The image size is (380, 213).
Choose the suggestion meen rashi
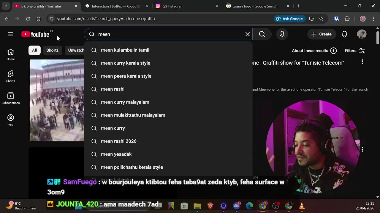[x=168, y=89]
